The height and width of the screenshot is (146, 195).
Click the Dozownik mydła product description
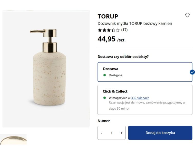(x=135, y=24)
